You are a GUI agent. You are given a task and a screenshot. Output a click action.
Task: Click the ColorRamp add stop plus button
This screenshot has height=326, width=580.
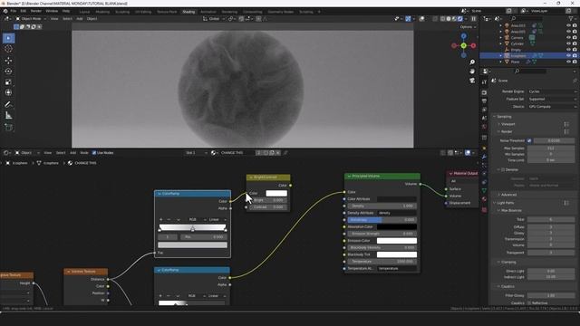point(161,219)
